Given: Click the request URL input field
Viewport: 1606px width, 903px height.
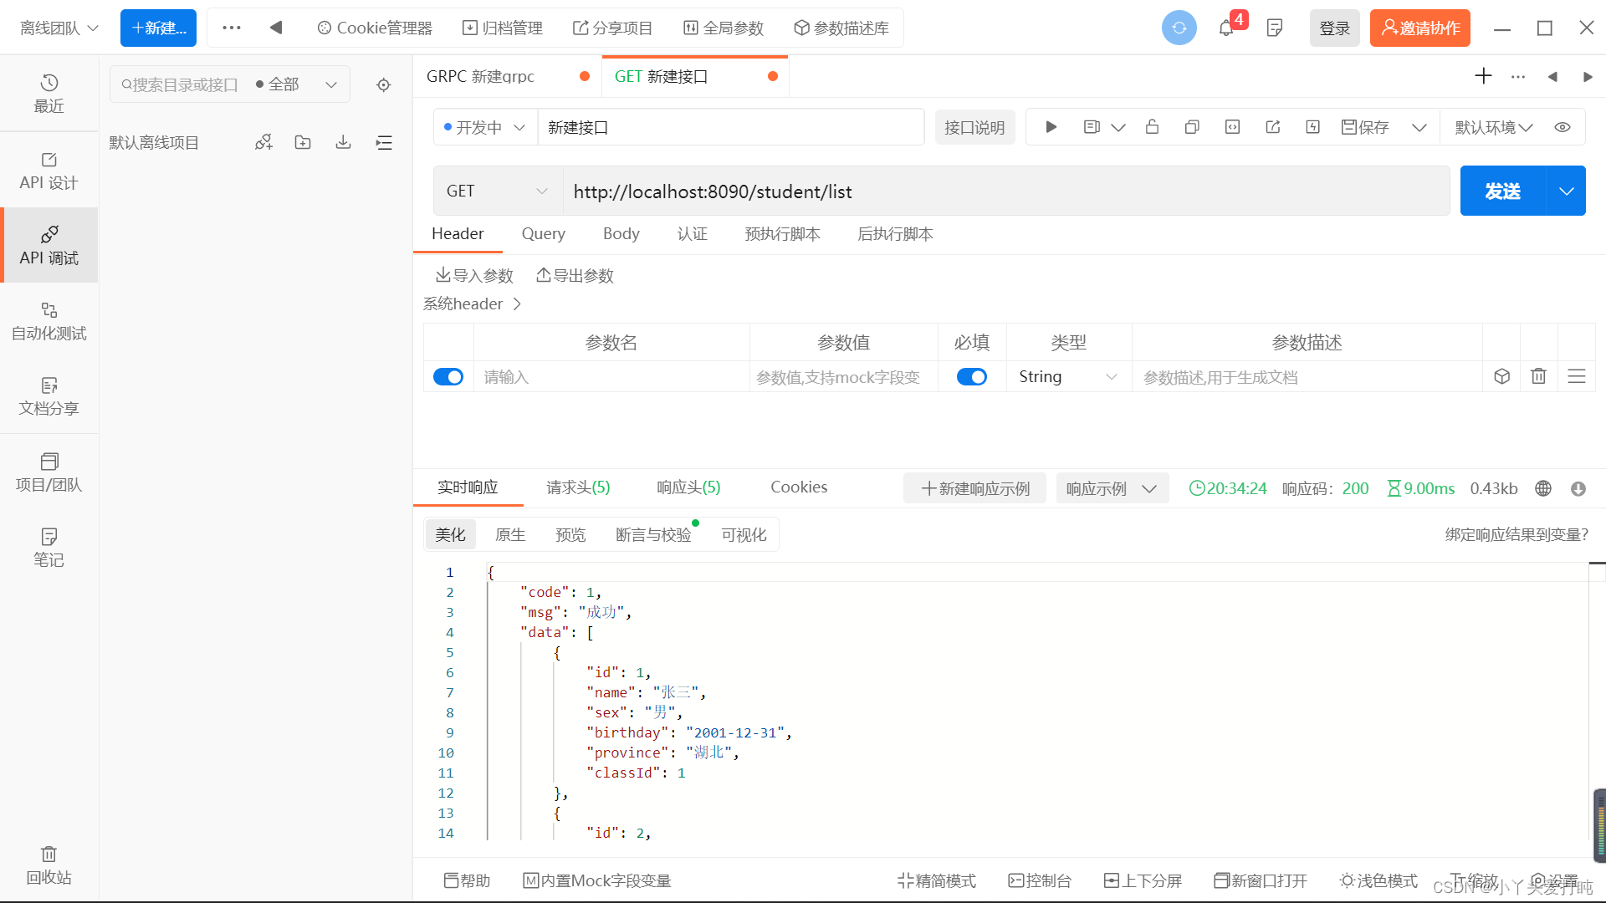Looking at the screenshot, I should click(1006, 191).
